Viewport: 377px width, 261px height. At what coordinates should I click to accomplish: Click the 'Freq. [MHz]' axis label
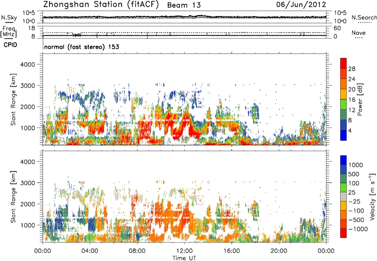click(x=8, y=32)
